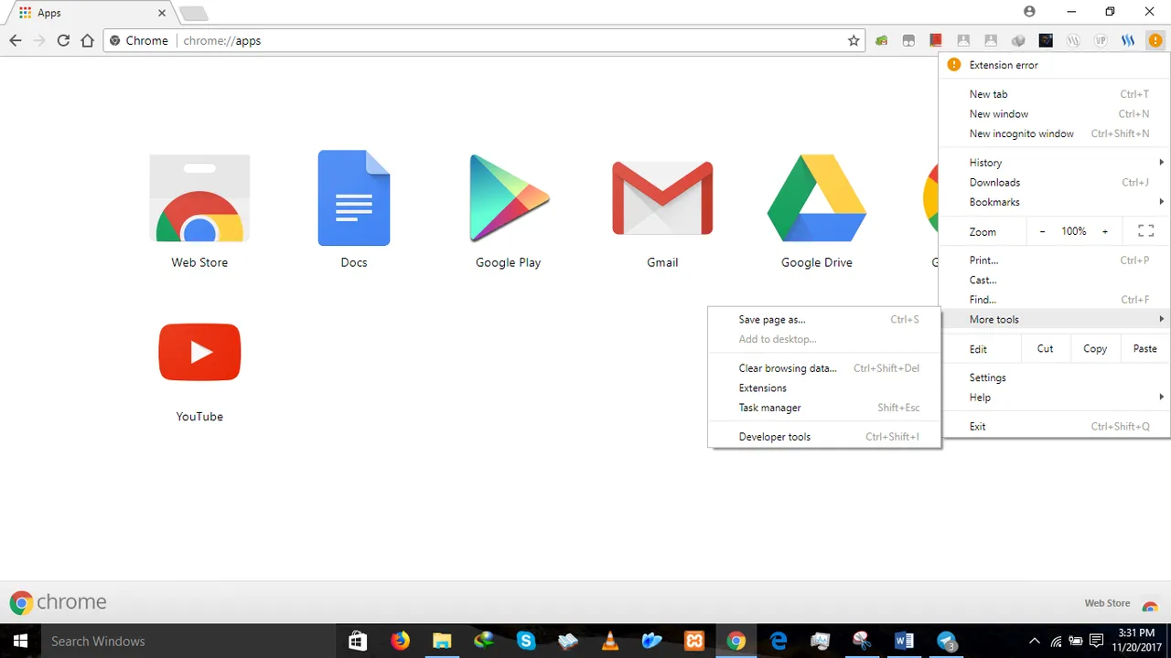Open a new tab with the tab button
The height and width of the screenshot is (658, 1171).
pyautogui.click(x=193, y=13)
